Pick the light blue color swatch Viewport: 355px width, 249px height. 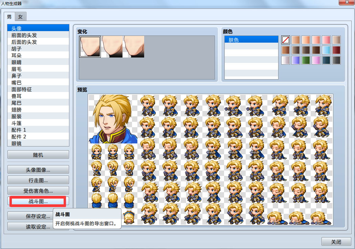coord(326,50)
